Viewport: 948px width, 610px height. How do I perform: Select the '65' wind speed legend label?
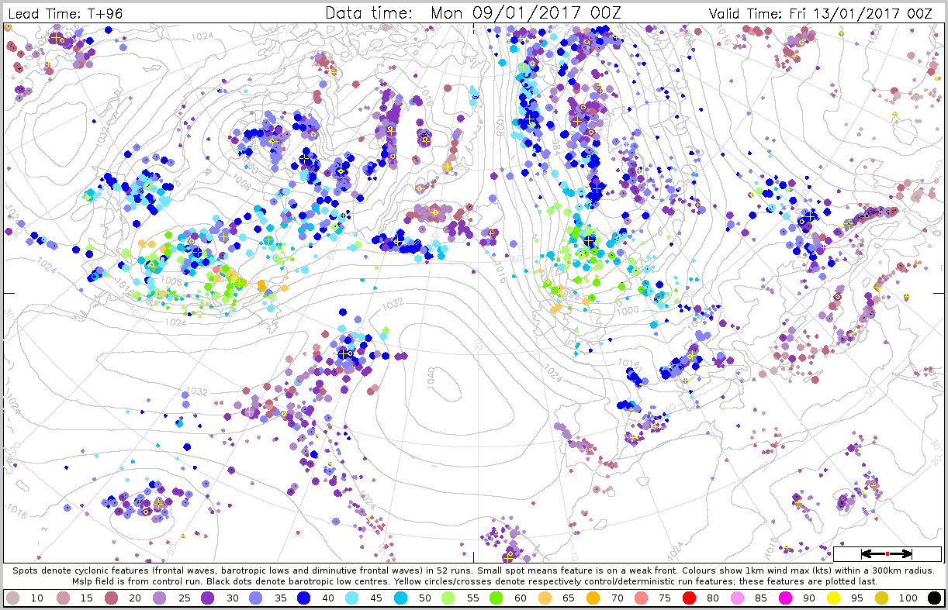click(x=567, y=598)
